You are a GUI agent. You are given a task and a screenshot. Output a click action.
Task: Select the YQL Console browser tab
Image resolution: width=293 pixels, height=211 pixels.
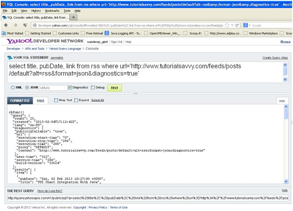(36, 18)
